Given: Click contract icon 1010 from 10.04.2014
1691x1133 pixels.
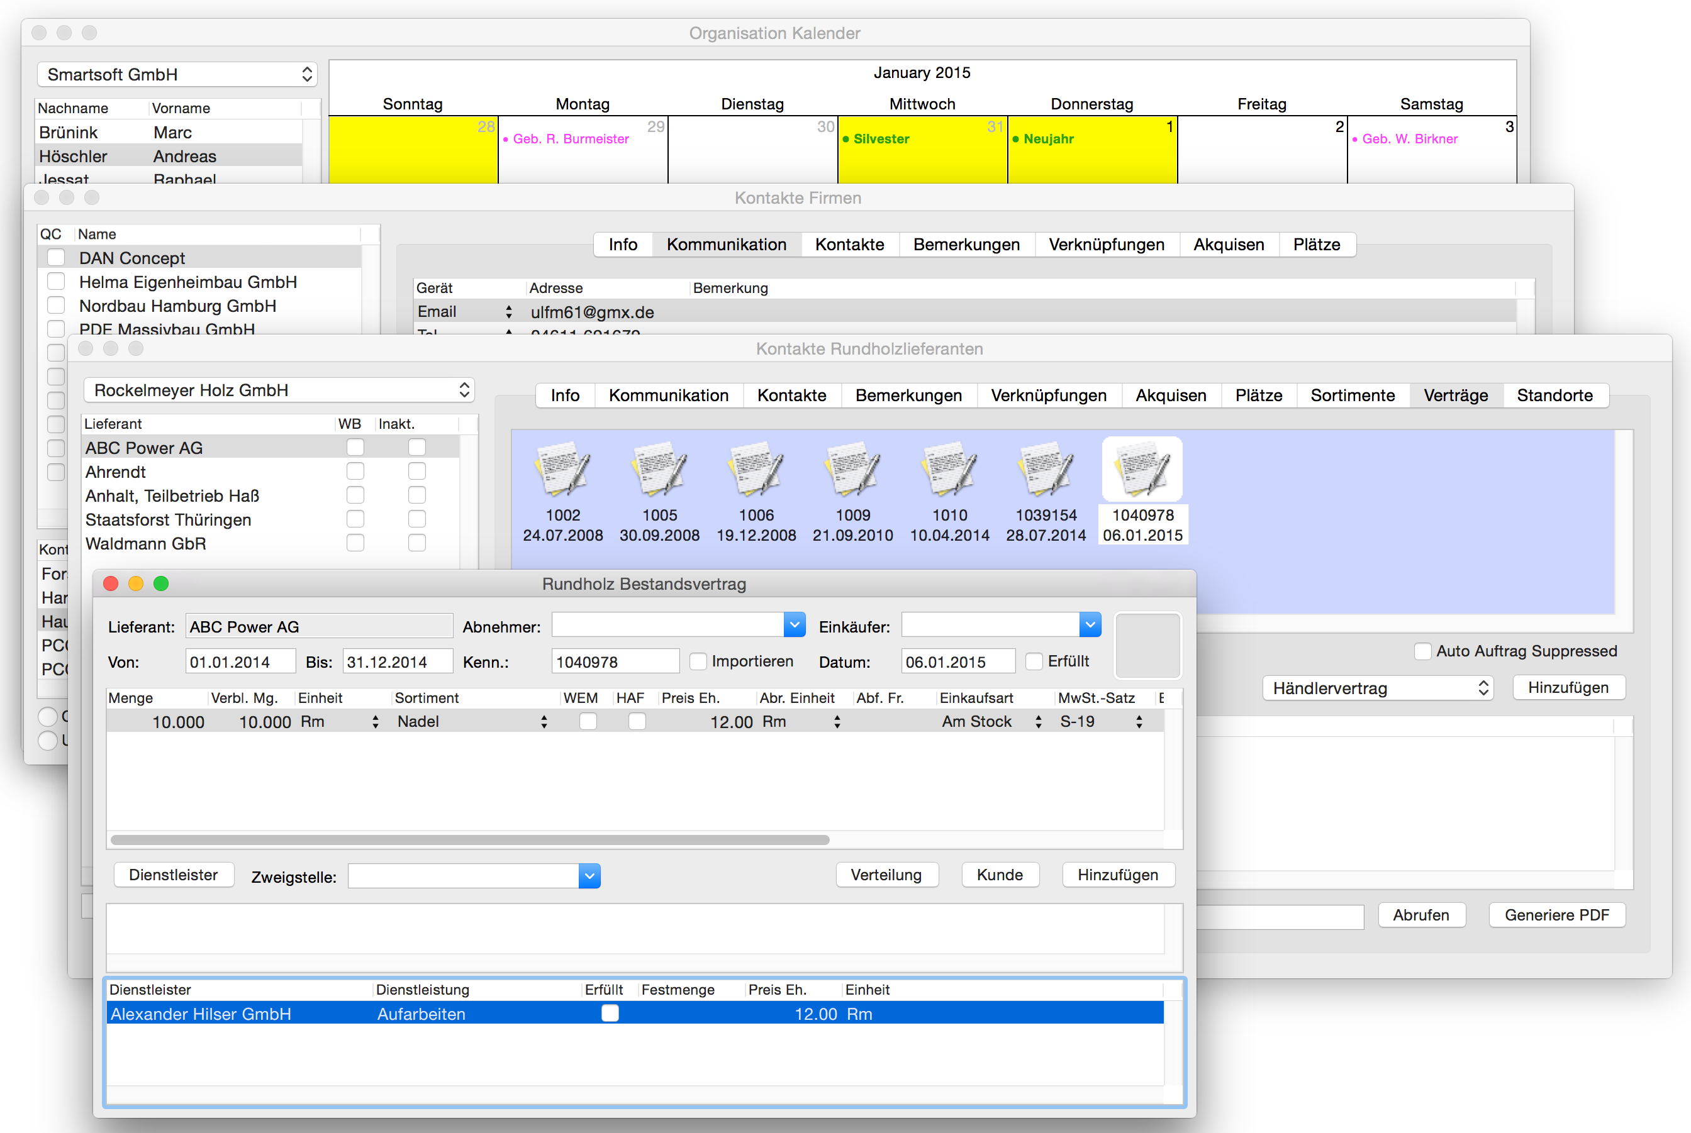Looking at the screenshot, I should coord(949,470).
